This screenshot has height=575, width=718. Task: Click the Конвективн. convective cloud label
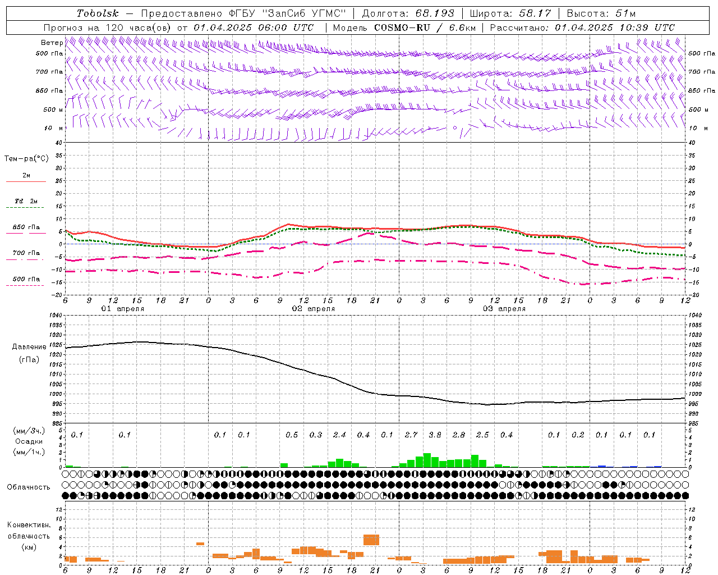(x=29, y=525)
